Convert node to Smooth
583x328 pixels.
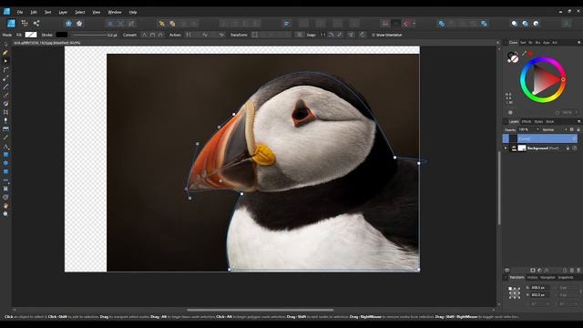tap(152, 35)
